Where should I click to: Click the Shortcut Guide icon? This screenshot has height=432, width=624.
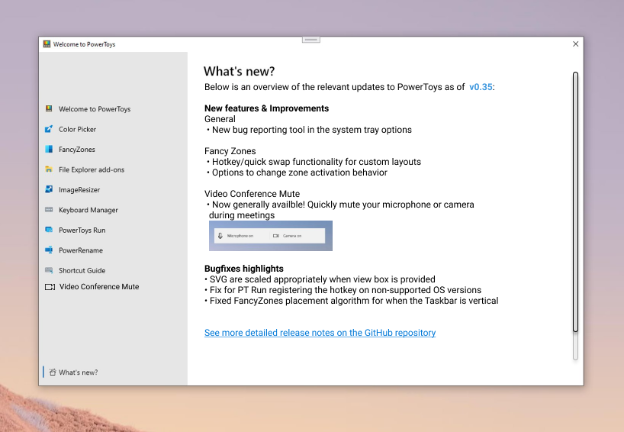pos(49,270)
